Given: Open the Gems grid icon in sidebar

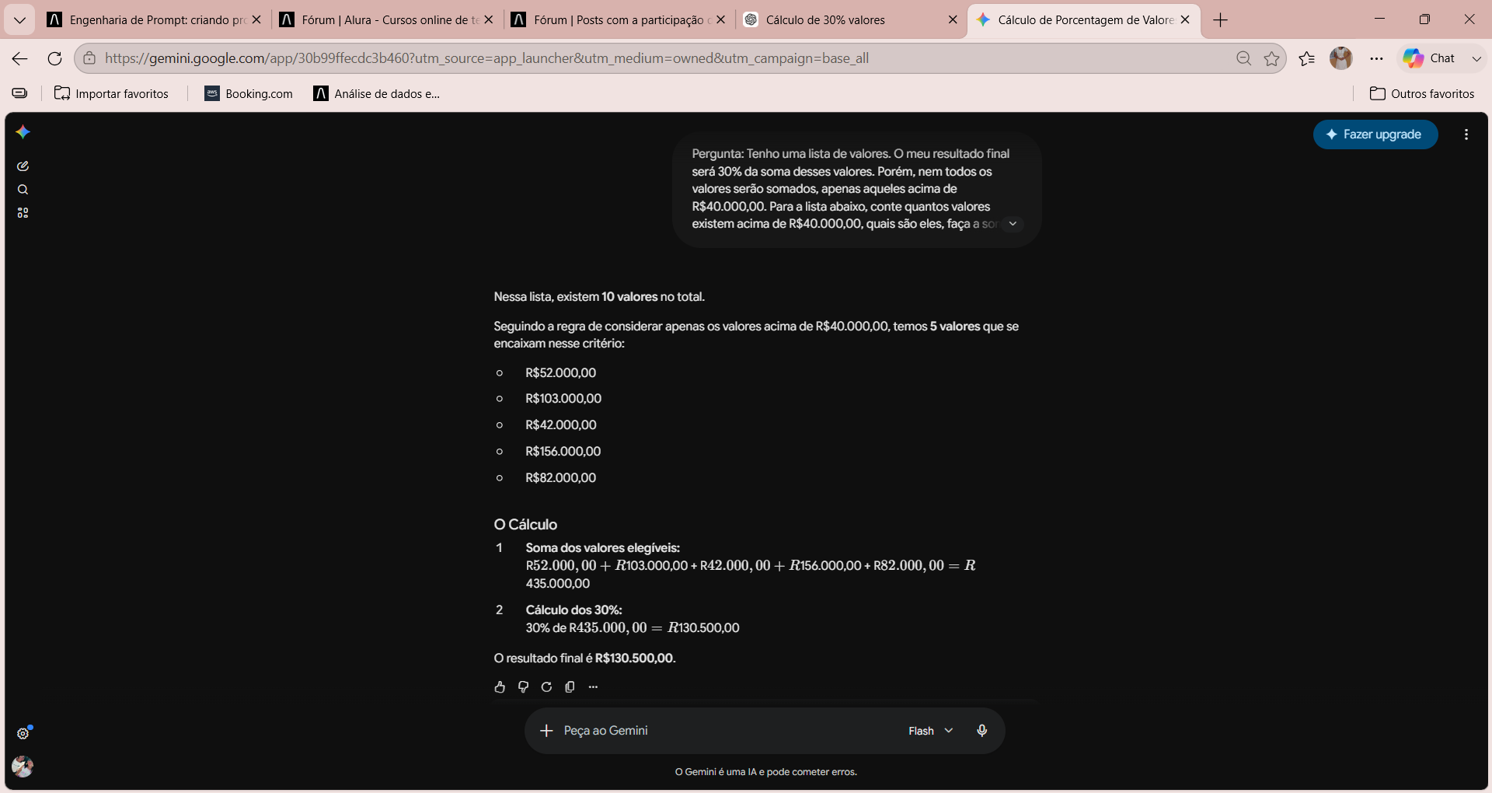Looking at the screenshot, I should [x=23, y=213].
